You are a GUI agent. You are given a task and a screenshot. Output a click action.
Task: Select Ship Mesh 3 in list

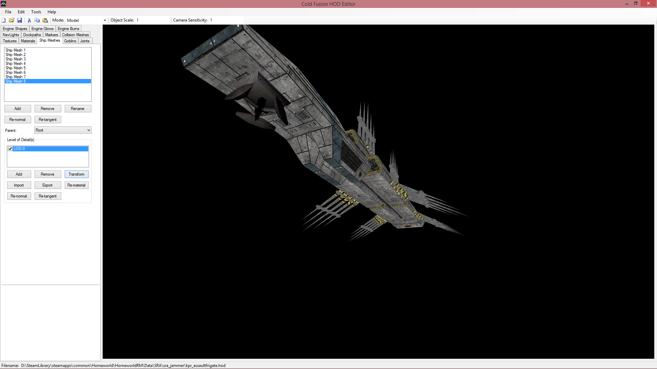[x=15, y=59]
